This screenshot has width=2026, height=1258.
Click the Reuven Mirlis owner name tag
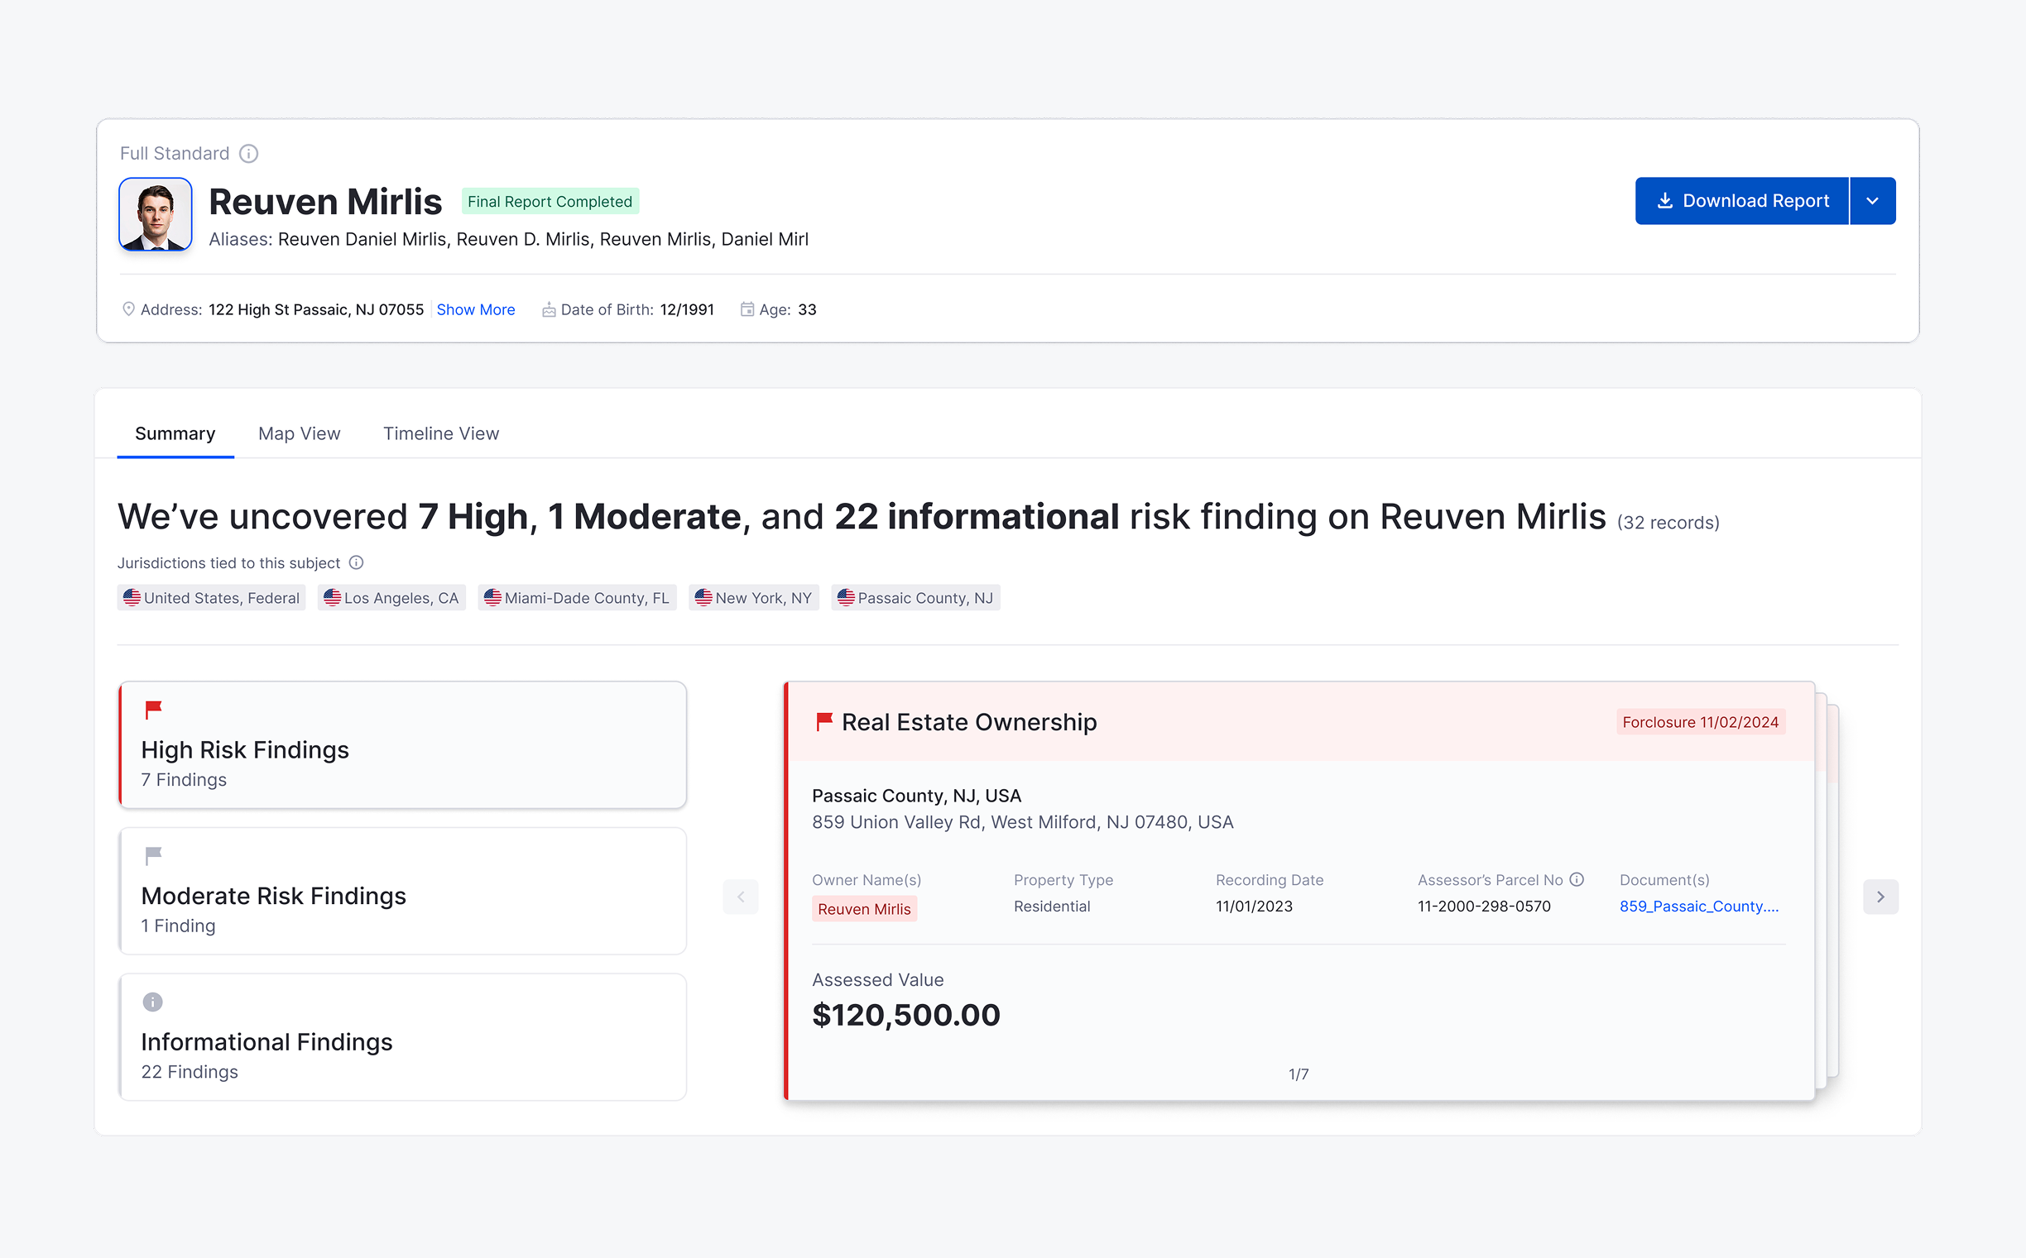(x=864, y=908)
